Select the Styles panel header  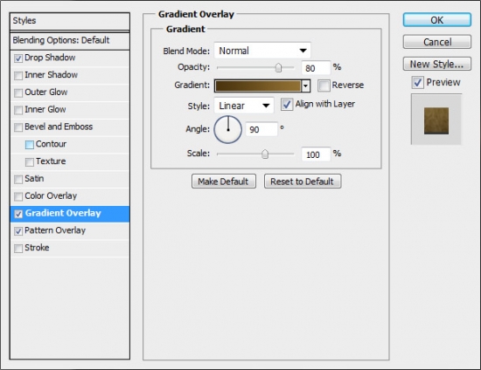point(70,21)
